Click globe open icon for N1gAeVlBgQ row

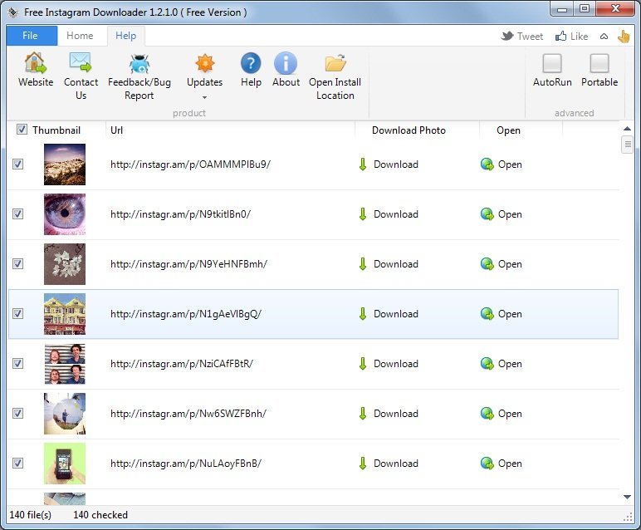[487, 314]
